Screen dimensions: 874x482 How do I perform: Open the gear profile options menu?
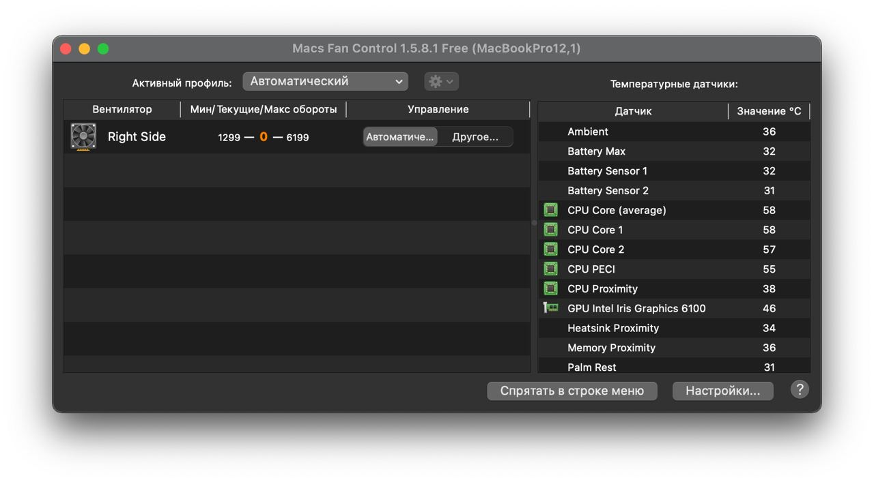pos(441,82)
